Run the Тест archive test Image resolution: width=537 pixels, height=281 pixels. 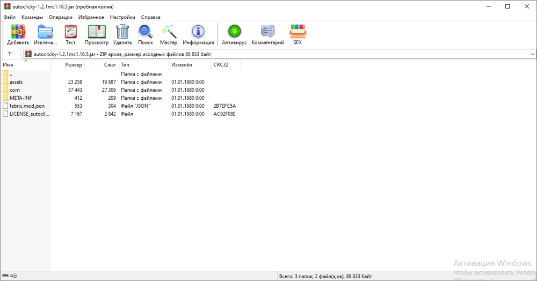pos(70,32)
